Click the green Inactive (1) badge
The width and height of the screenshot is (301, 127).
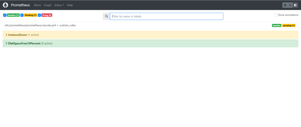point(13,15)
